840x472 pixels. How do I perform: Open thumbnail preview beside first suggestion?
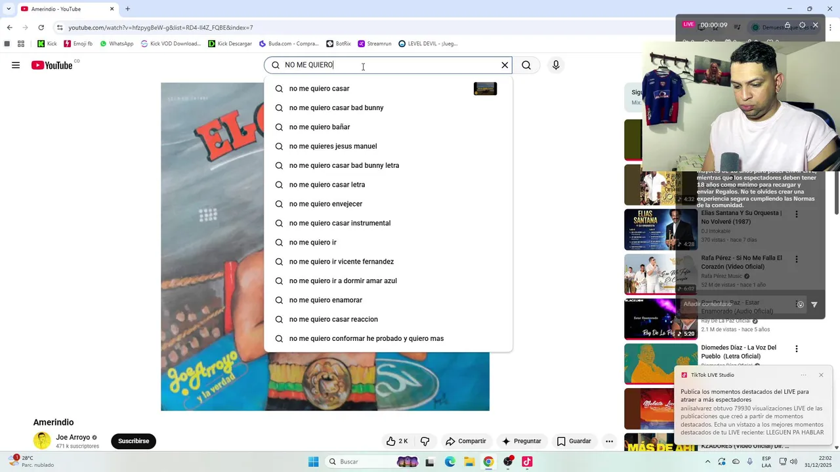pos(485,88)
